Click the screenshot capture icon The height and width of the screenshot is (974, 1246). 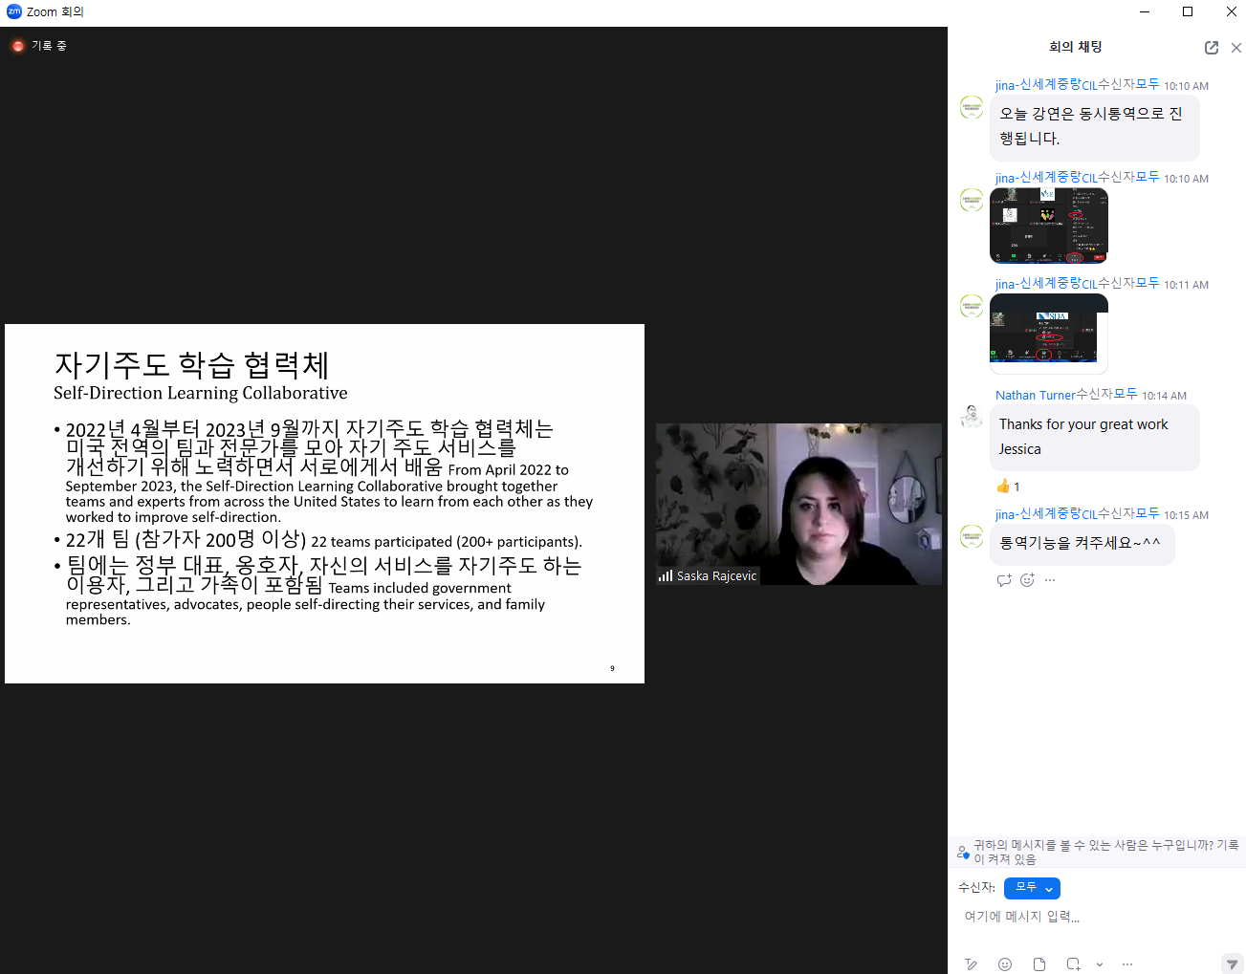(1073, 964)
